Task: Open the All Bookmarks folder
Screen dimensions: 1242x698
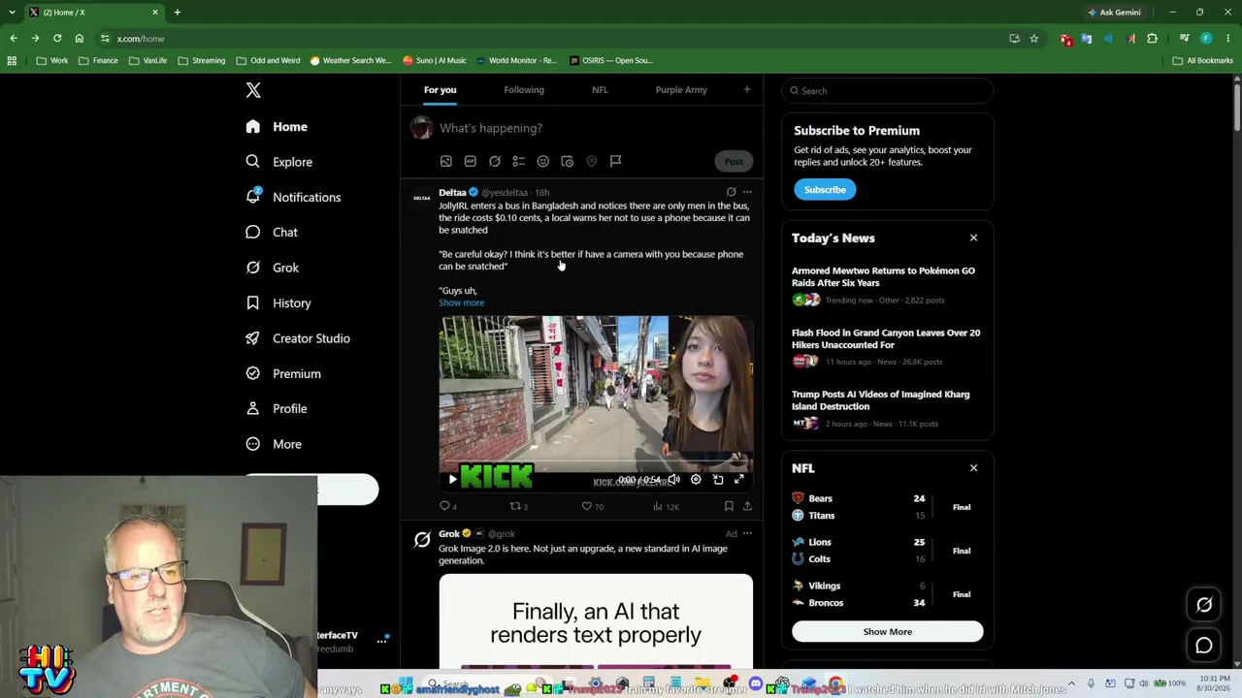Action: [1203, 60]
